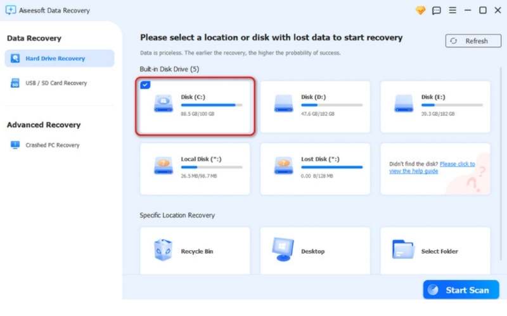Click the Refresh button
Viewport: 507px width, 316px height.
(x=468, y=41)
